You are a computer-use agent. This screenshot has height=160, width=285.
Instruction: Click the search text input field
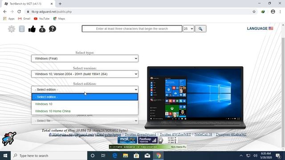pyautogui.click(x=132, y=28)
